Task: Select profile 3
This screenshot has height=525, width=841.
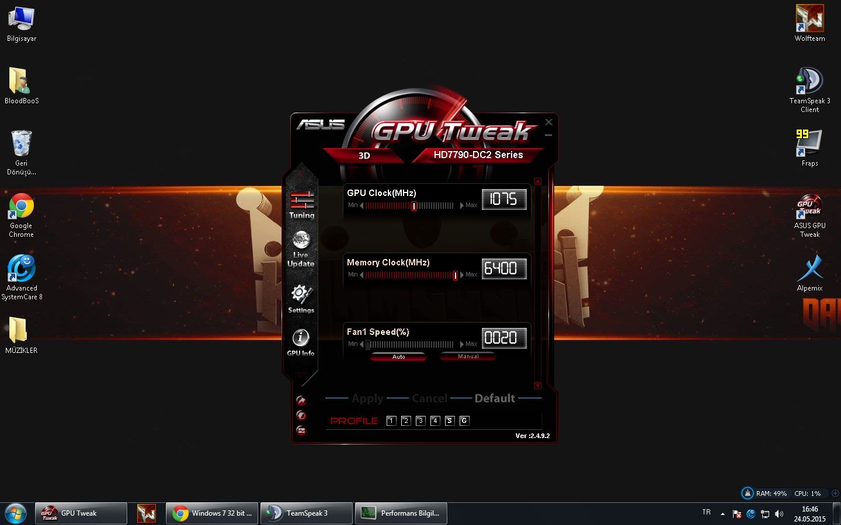Action: tap(420, 421)
